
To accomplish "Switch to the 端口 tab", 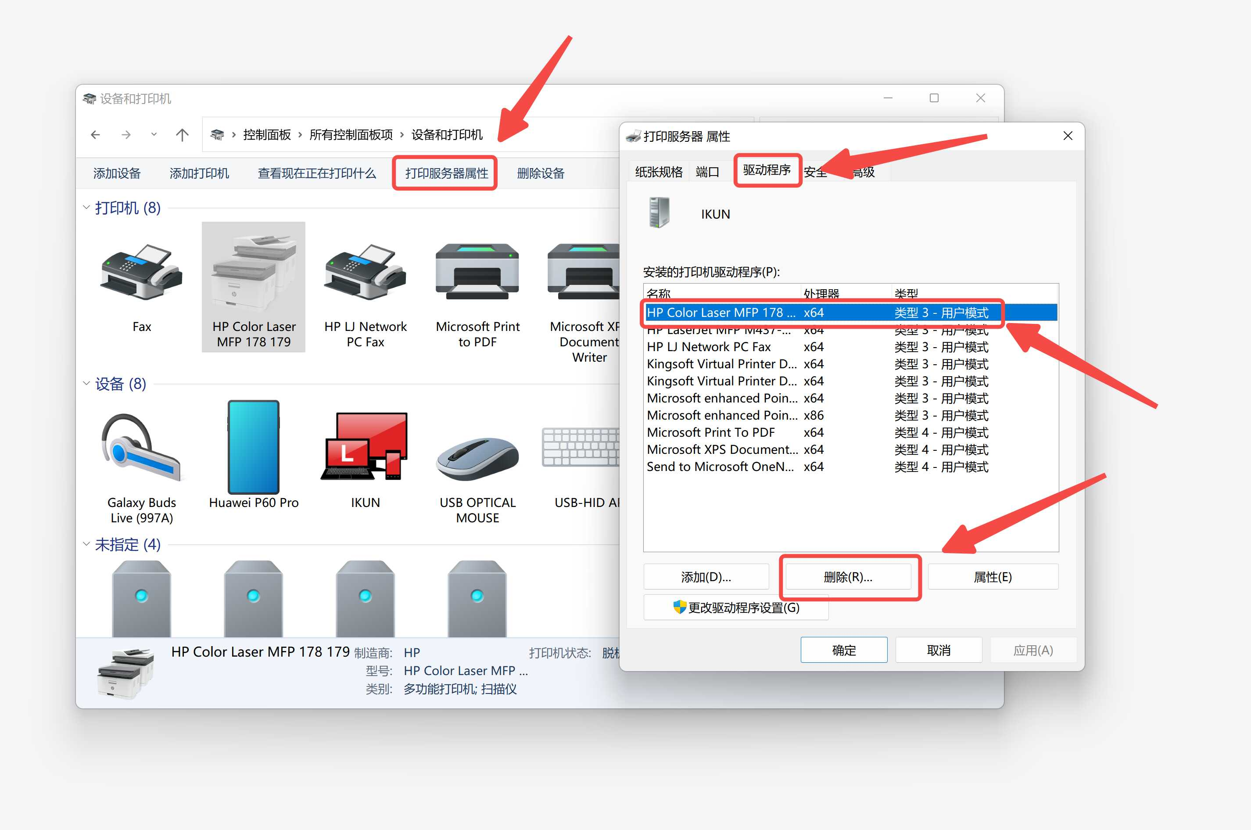I will pyautogui.click(x=707, y=172).
